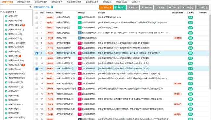Check the checkbox for row HF.0003
Image resolution: width=211 pixels, height=120 pixels.
37,28
